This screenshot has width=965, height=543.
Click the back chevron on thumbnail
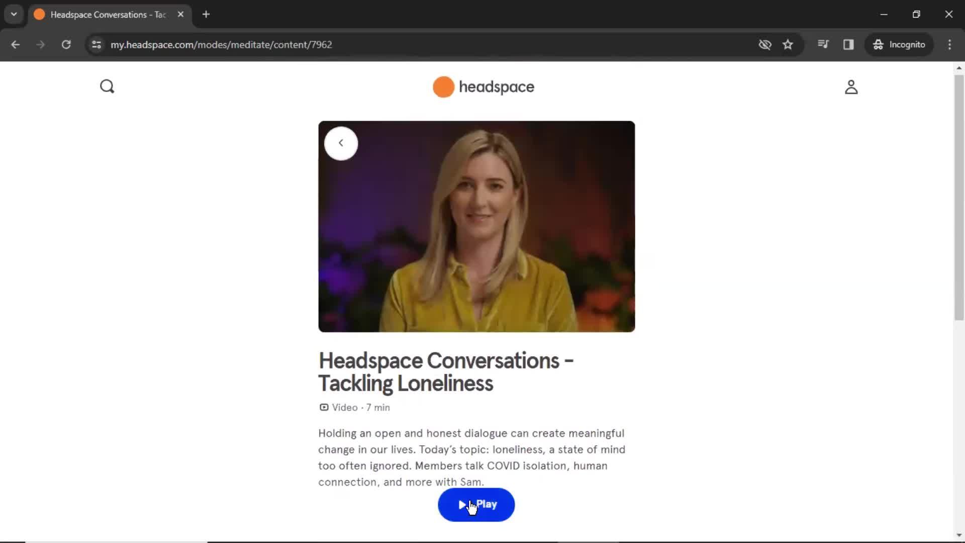point(341,143)
